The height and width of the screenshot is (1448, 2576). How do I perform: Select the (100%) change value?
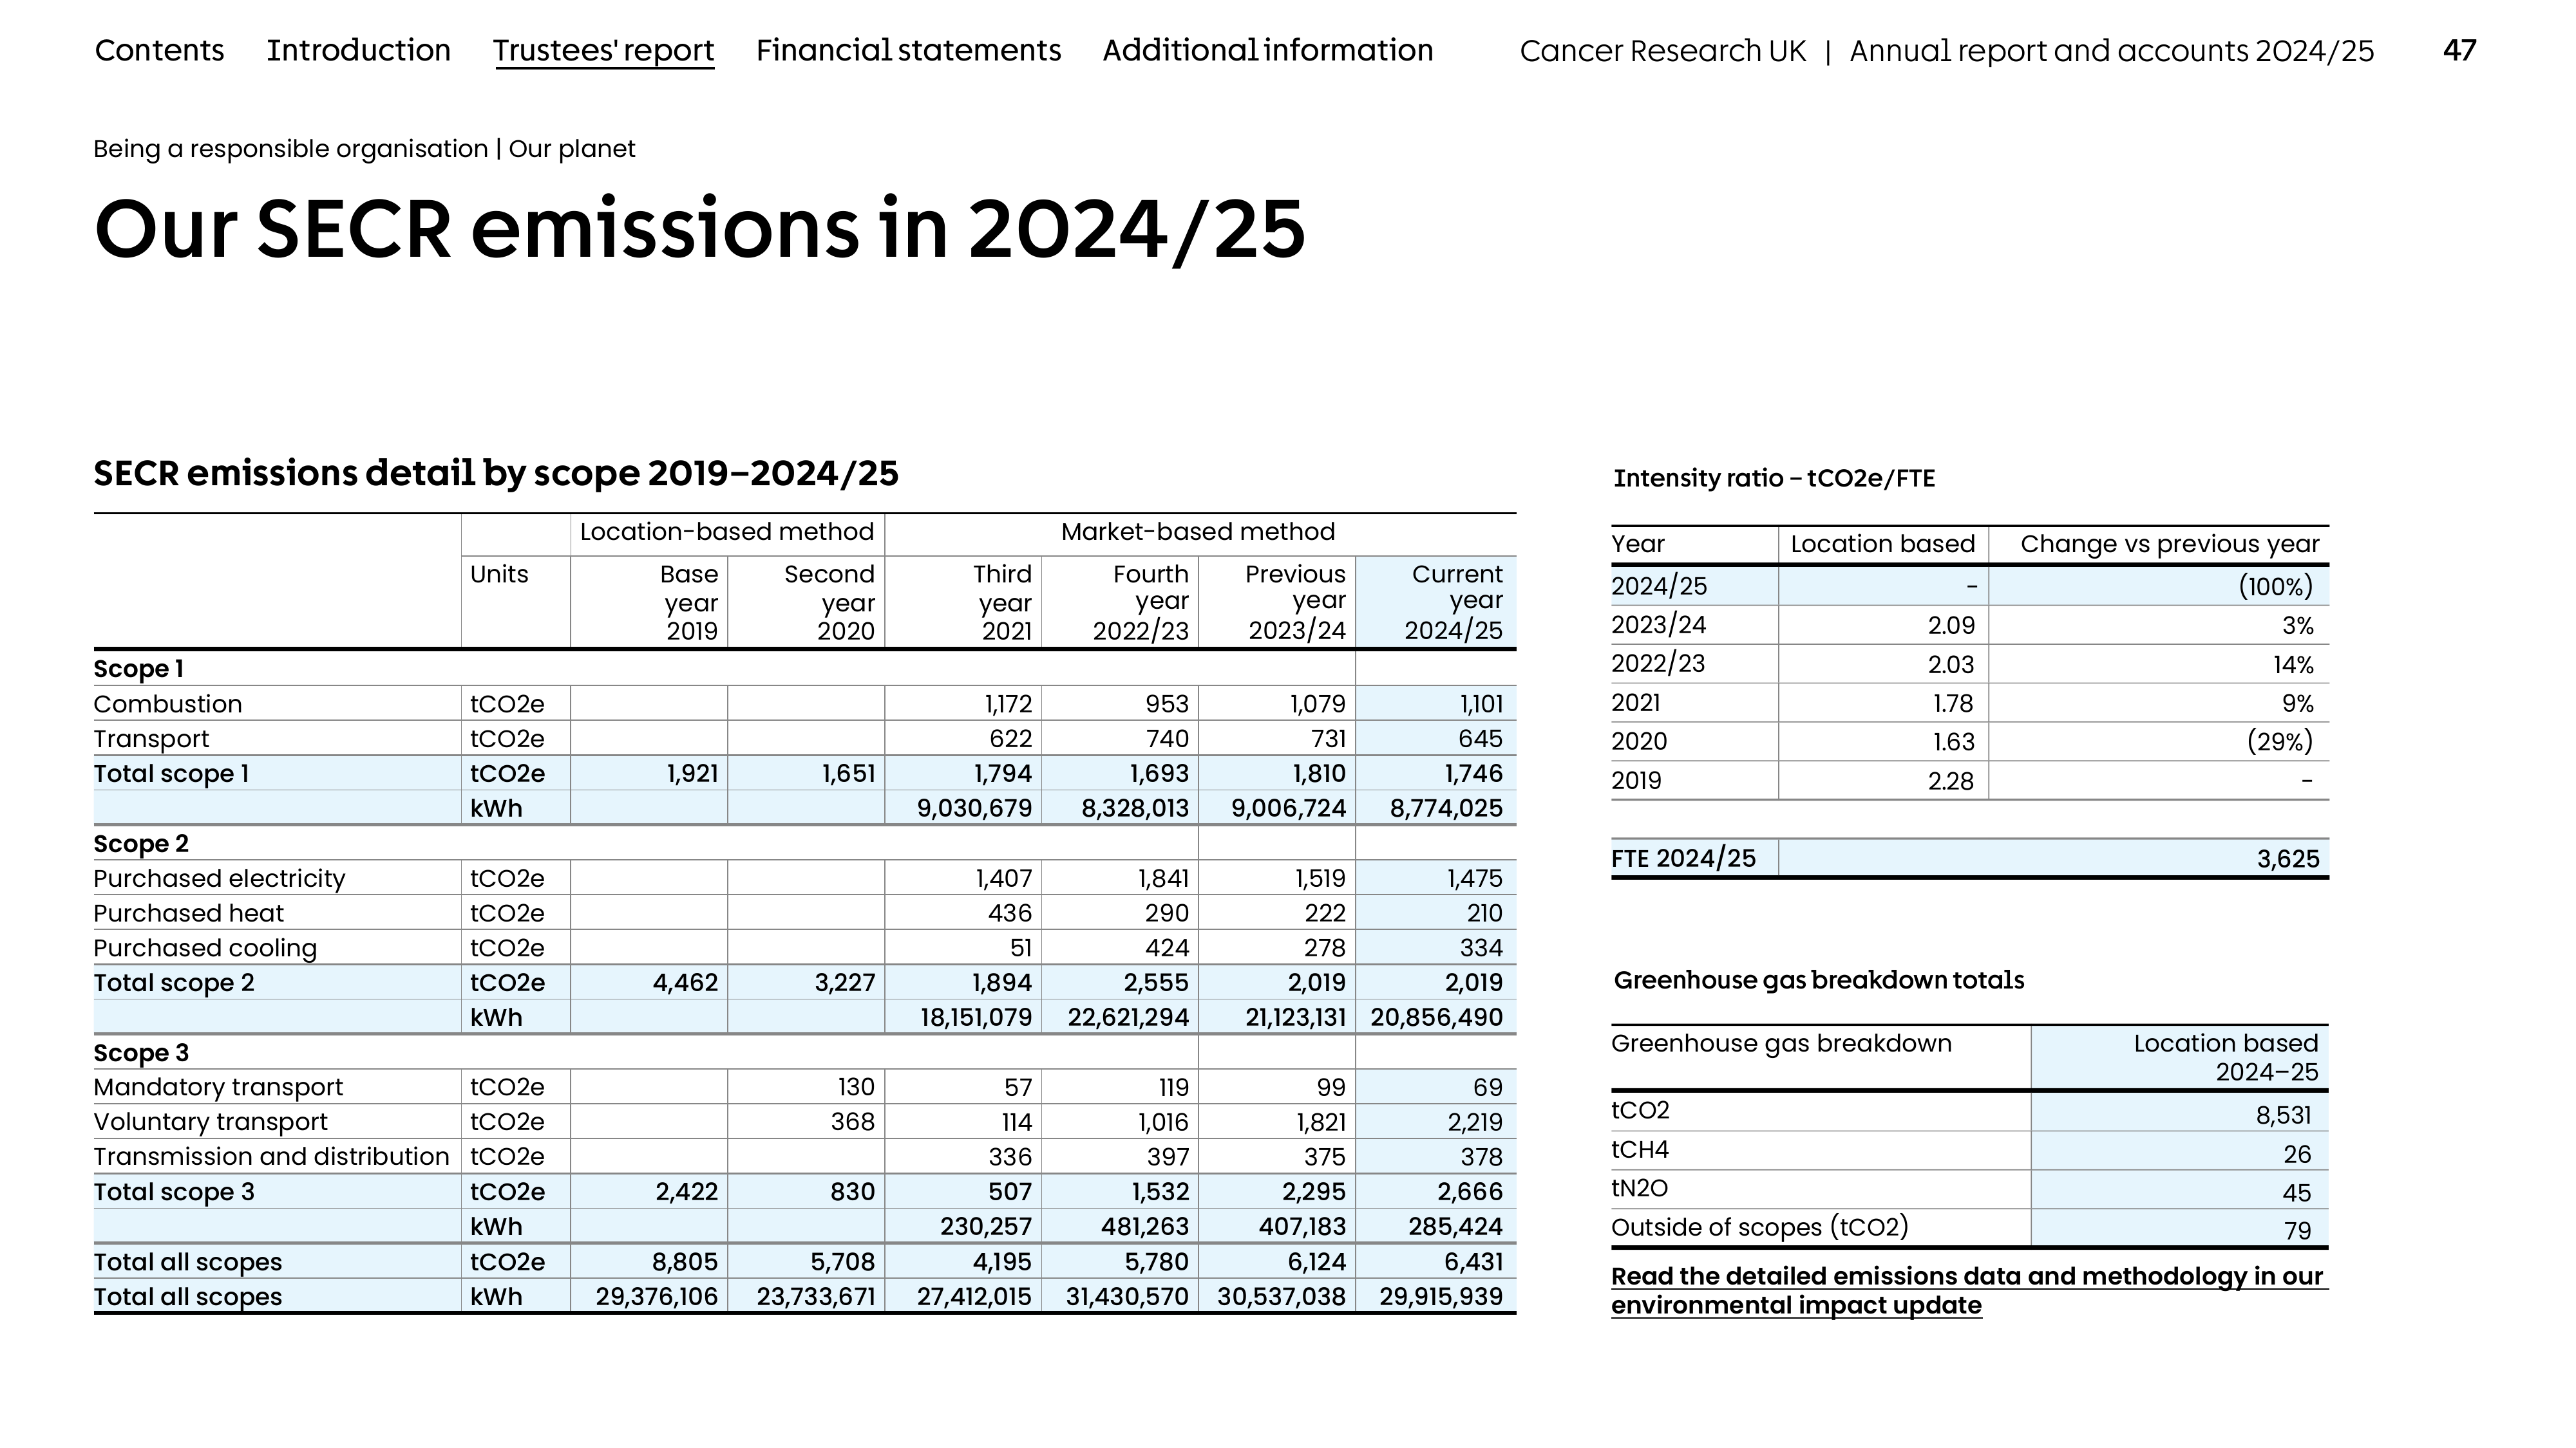(x=2276, y=586)
